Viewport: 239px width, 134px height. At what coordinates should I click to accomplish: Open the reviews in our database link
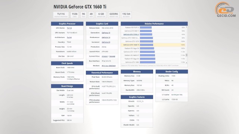[109, 66]
